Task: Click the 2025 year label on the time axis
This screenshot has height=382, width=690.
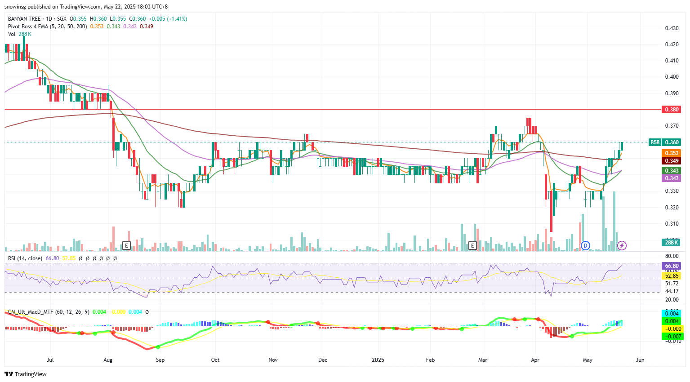Action: (378, 360)
